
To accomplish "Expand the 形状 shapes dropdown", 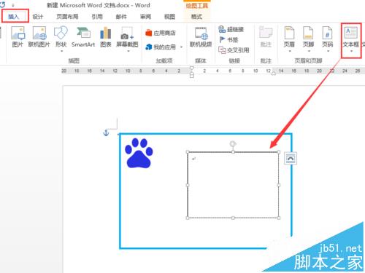I will click(61, 51).
